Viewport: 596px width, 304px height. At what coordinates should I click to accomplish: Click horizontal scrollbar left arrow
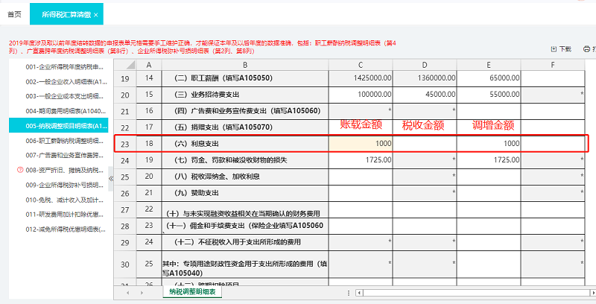[358, 293]
